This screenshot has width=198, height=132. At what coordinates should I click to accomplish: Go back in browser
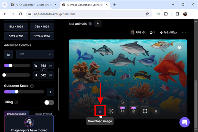tap(5, 14)
